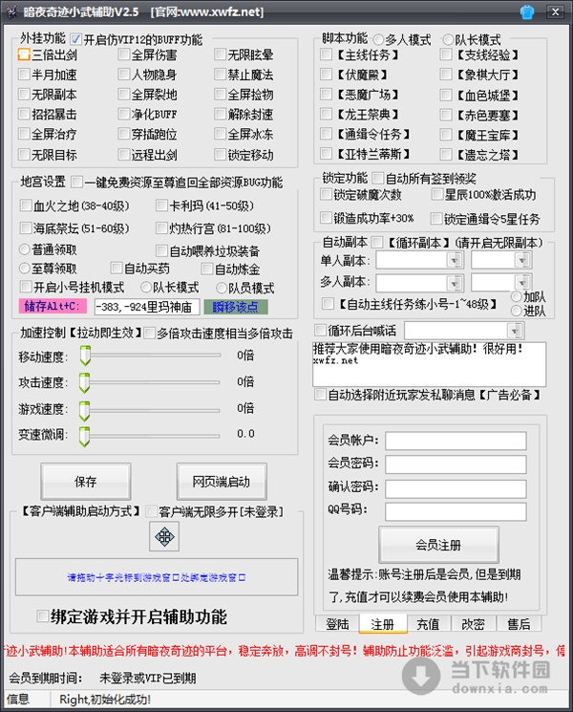
Task: Select the 加队 radio button
Action: point(517,296)
